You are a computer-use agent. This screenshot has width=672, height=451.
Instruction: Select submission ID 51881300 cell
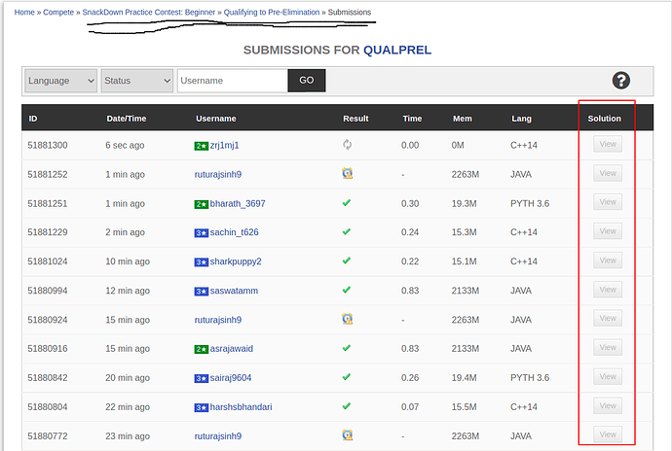coord(48,145)
